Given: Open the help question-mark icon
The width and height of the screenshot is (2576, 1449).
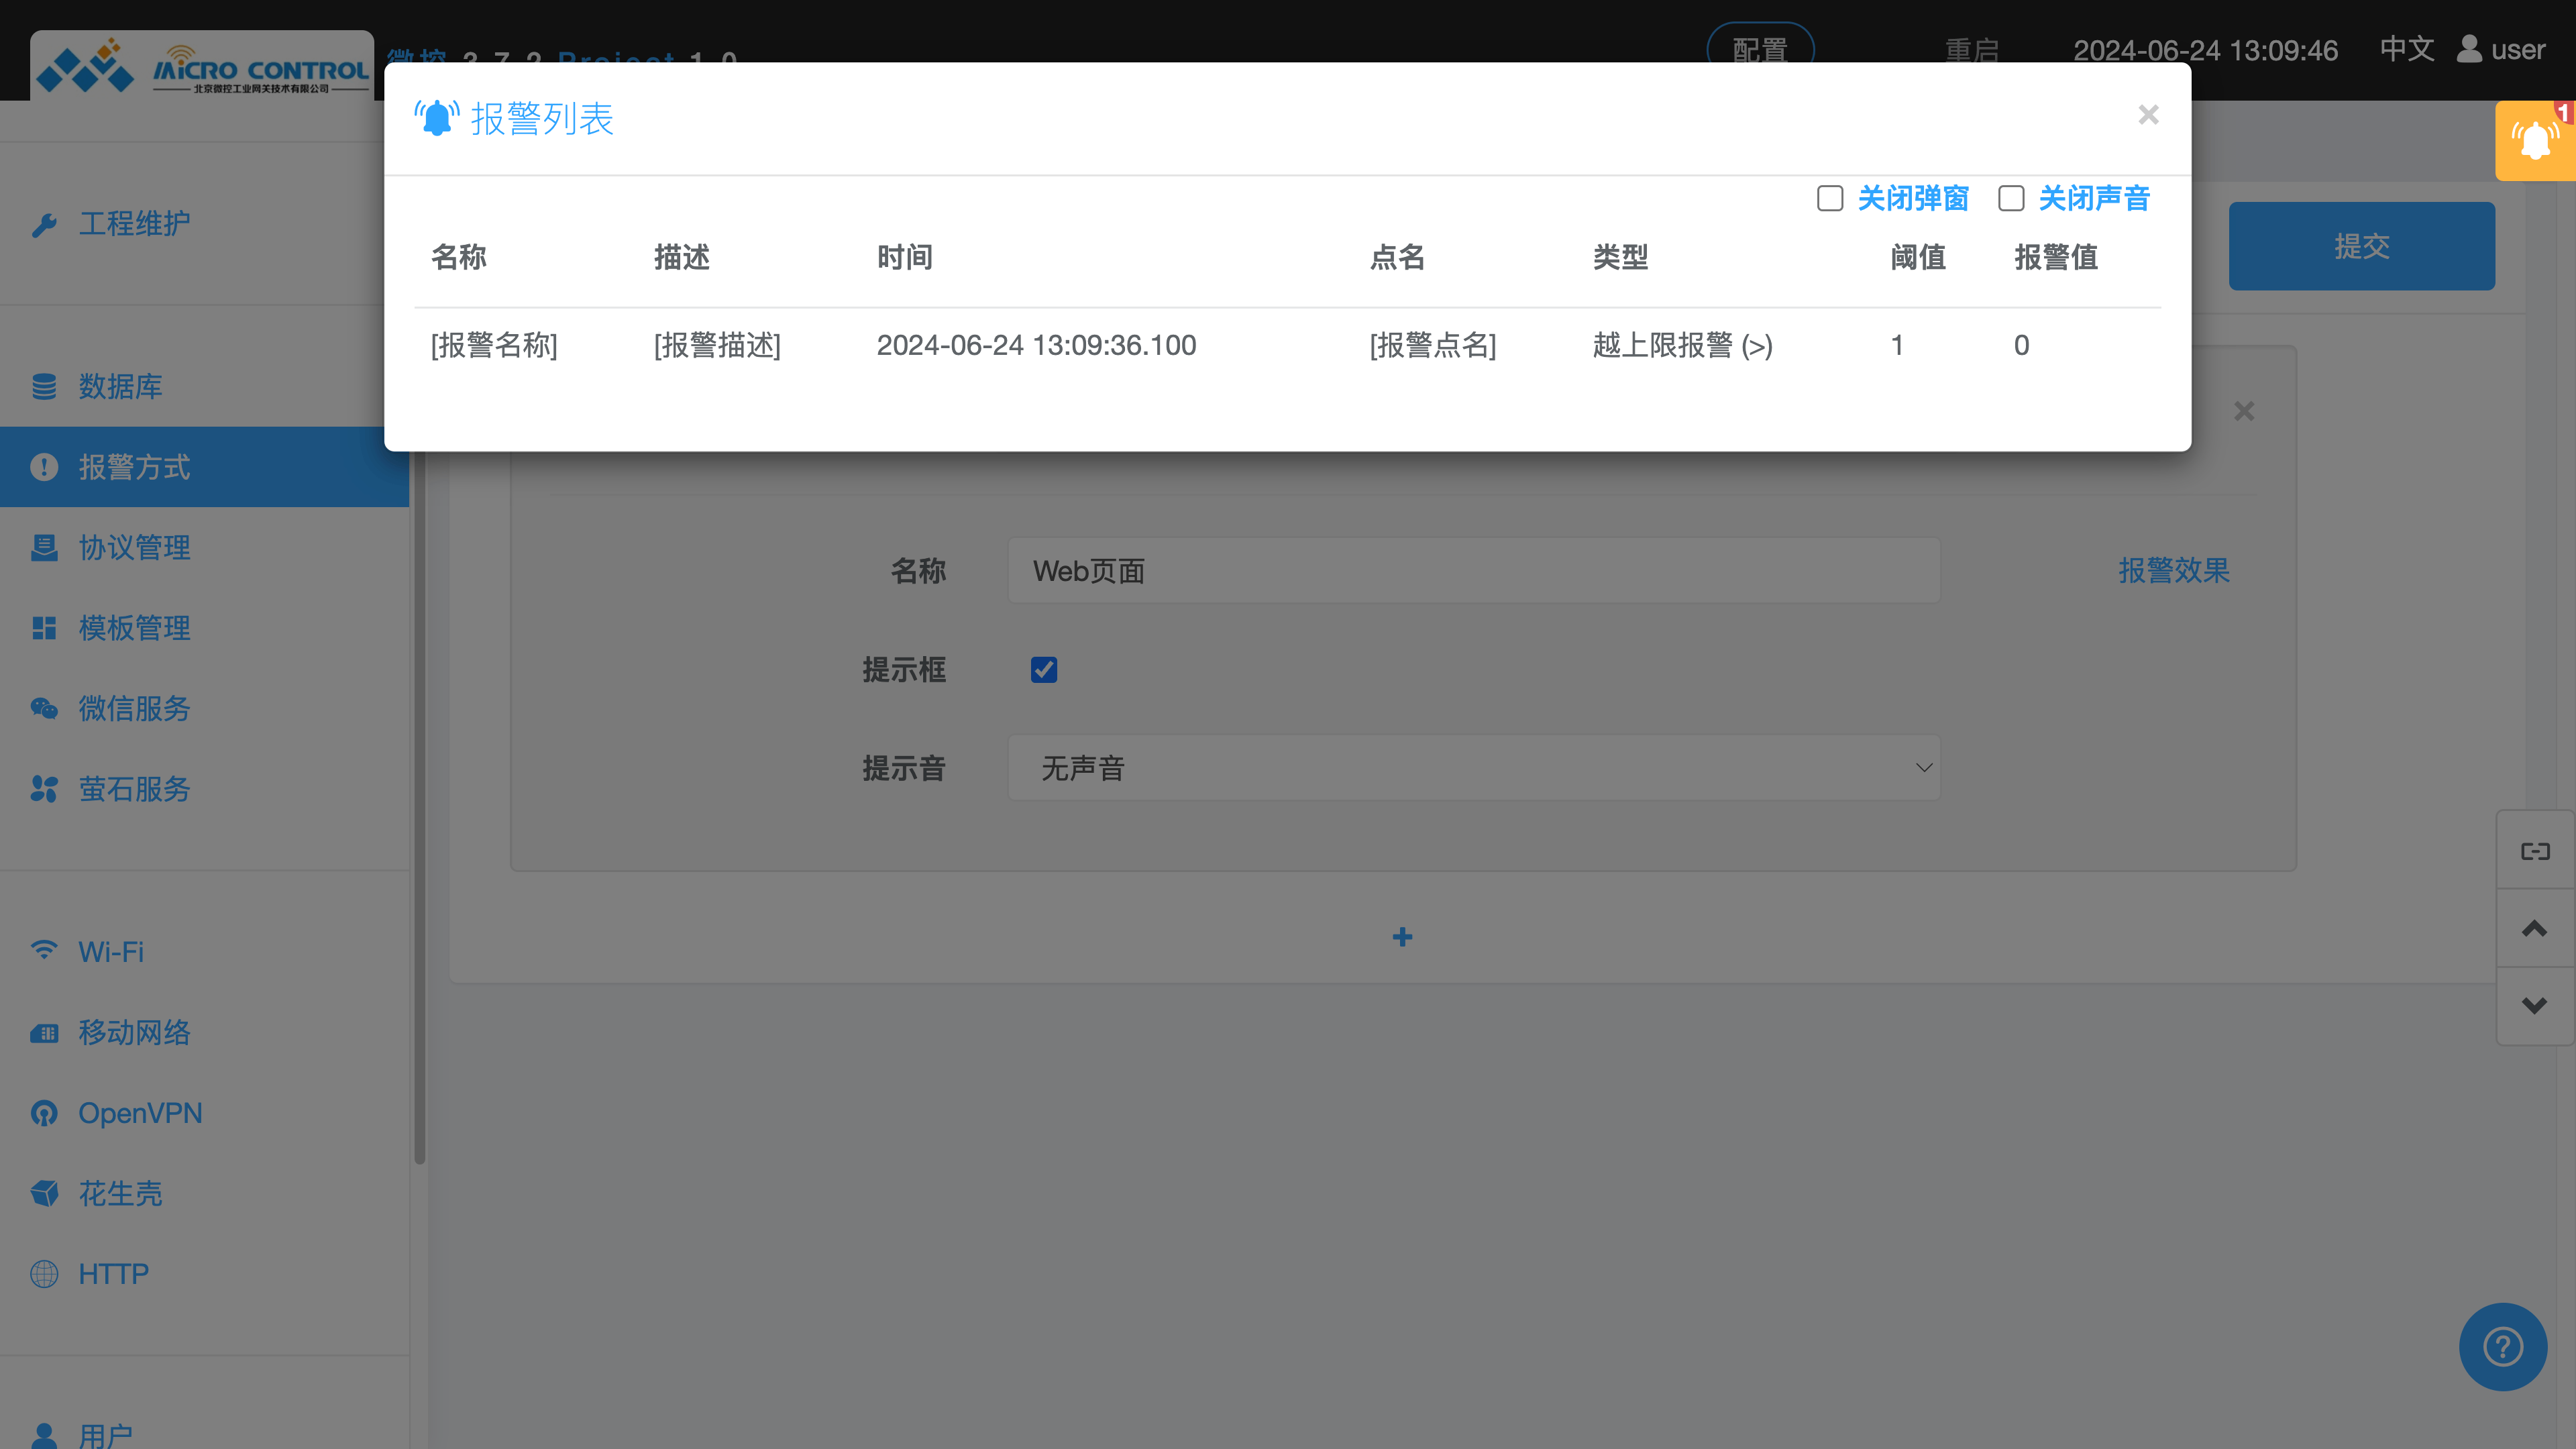Looking at the screenshot, I should tap(2502, 1346).
